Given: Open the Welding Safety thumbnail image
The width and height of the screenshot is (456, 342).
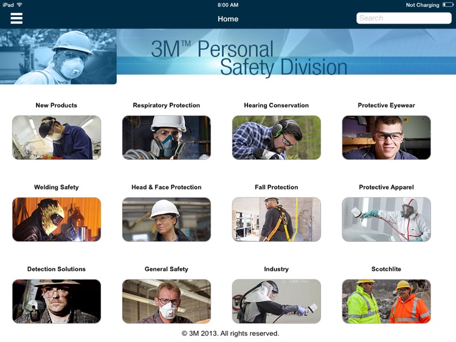Looking at the screenshot, I should click(57, 219).
